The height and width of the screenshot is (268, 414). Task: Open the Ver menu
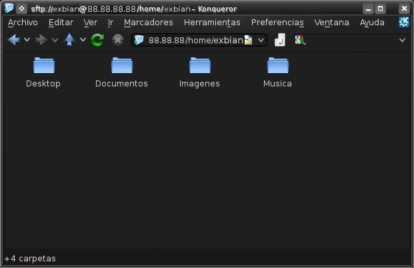point(90,23)
